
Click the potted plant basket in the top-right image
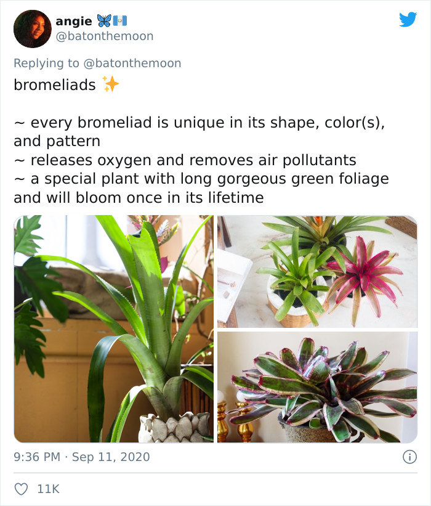(296, 313)
